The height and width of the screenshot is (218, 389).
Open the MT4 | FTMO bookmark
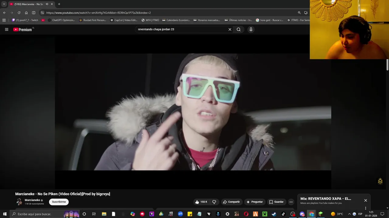(150, 20)
